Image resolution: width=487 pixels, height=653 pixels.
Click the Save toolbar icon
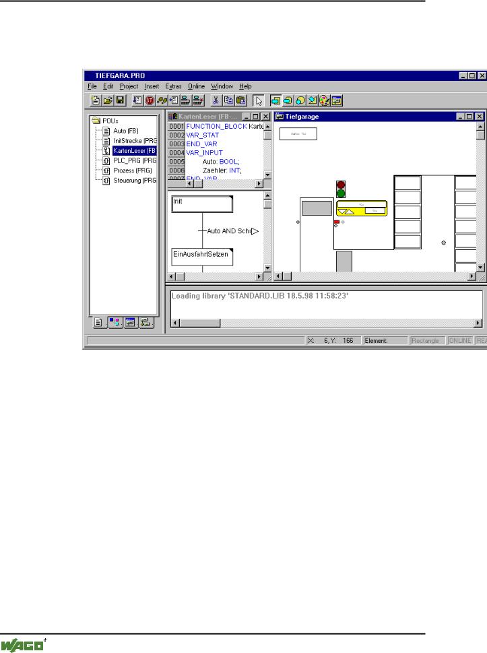pyautogui.click(x=121, y=100)
